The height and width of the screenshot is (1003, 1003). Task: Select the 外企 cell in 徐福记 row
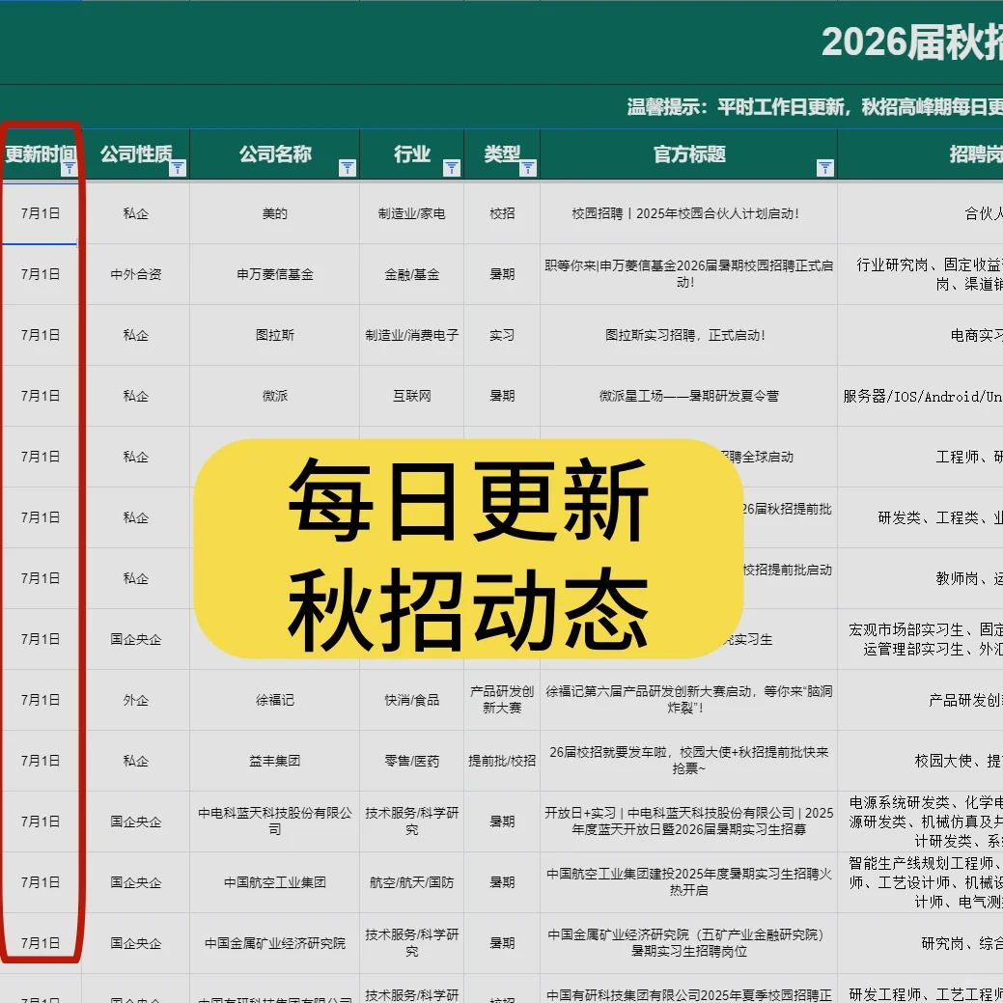tap(136, 701)
